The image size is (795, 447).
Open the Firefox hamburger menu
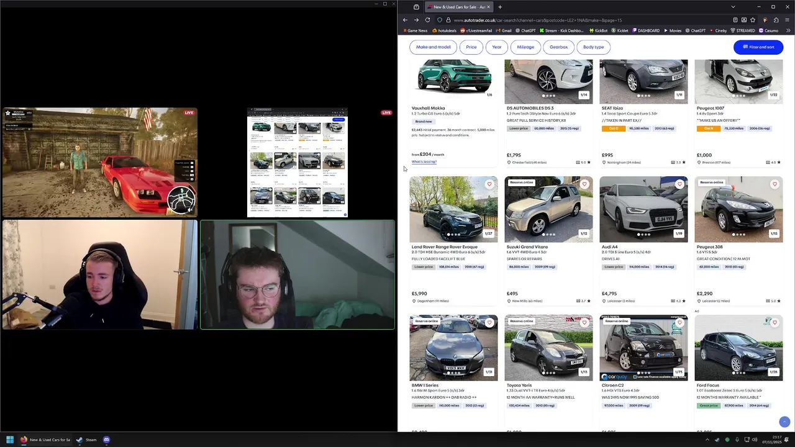click(788, 20)
